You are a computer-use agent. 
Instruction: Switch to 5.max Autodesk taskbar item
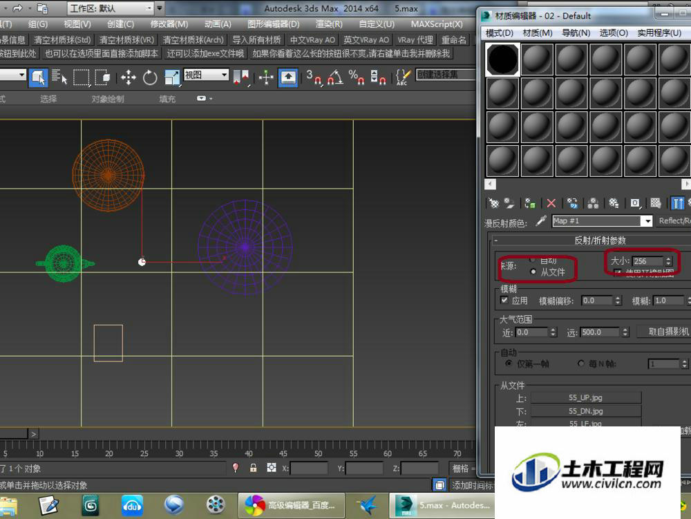442,506
